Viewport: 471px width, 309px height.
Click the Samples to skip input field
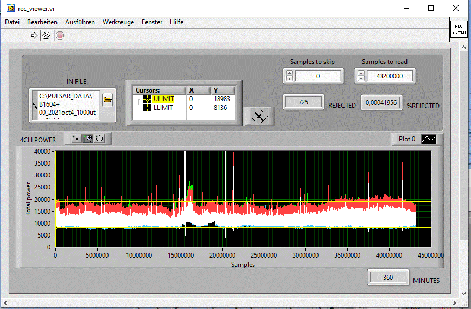click(x=318, y=76)
